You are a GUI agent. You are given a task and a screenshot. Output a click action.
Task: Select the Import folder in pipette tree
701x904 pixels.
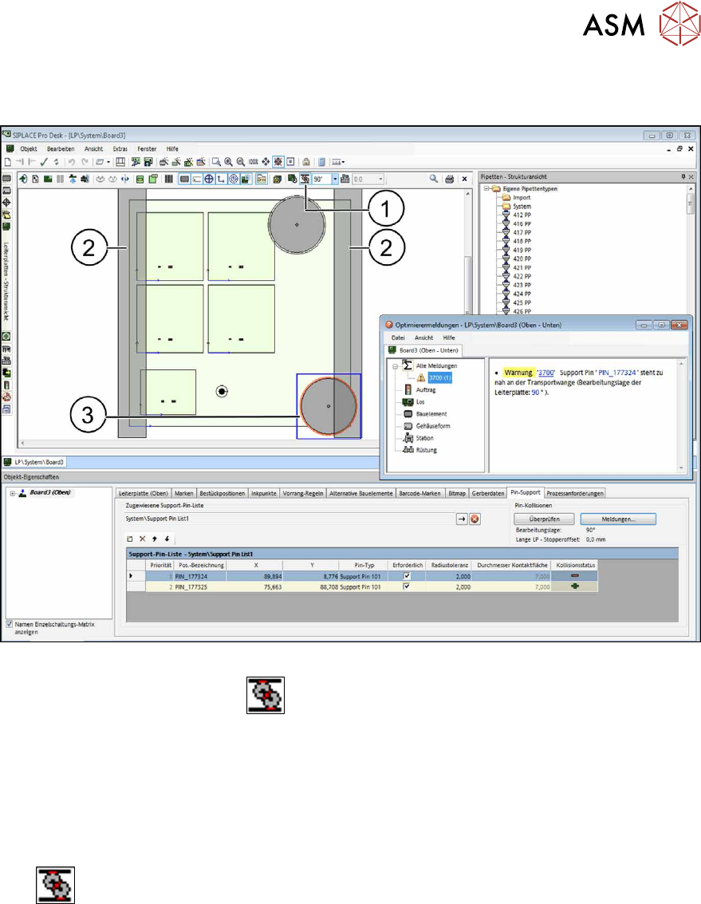[522, 197]
